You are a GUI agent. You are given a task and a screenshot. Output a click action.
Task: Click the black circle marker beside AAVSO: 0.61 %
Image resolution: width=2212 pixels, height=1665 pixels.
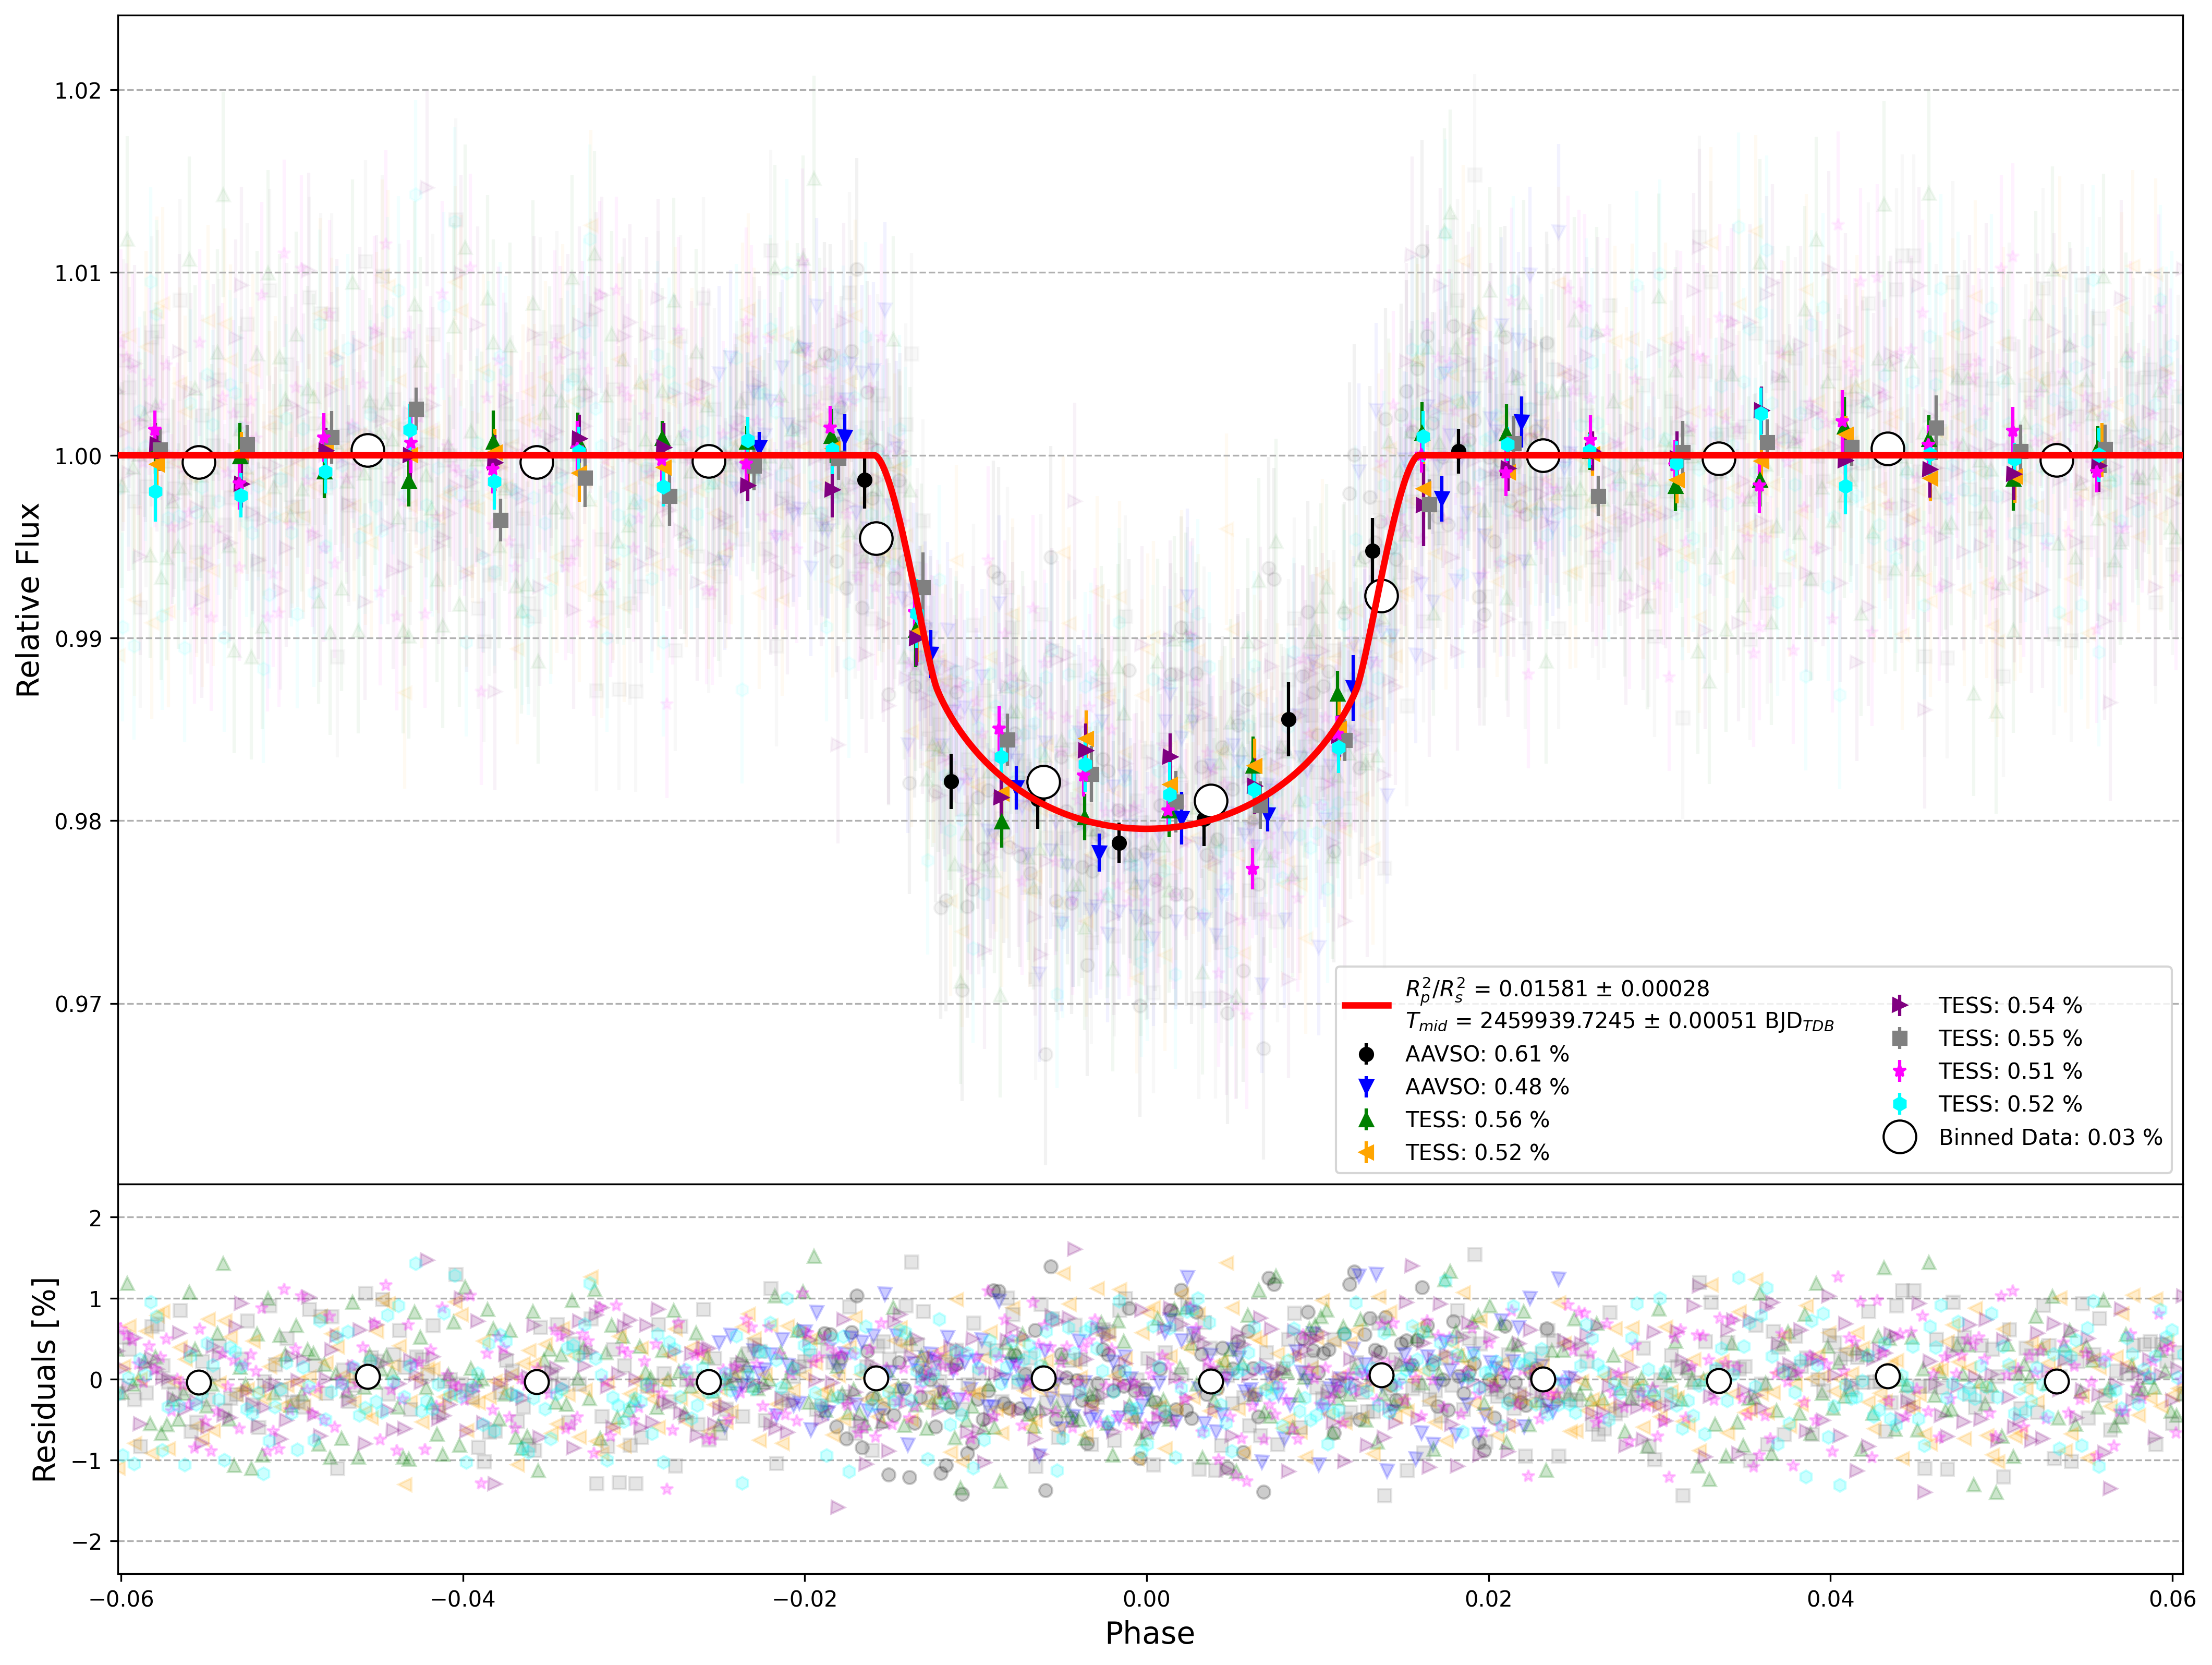click(1366, 1054)
